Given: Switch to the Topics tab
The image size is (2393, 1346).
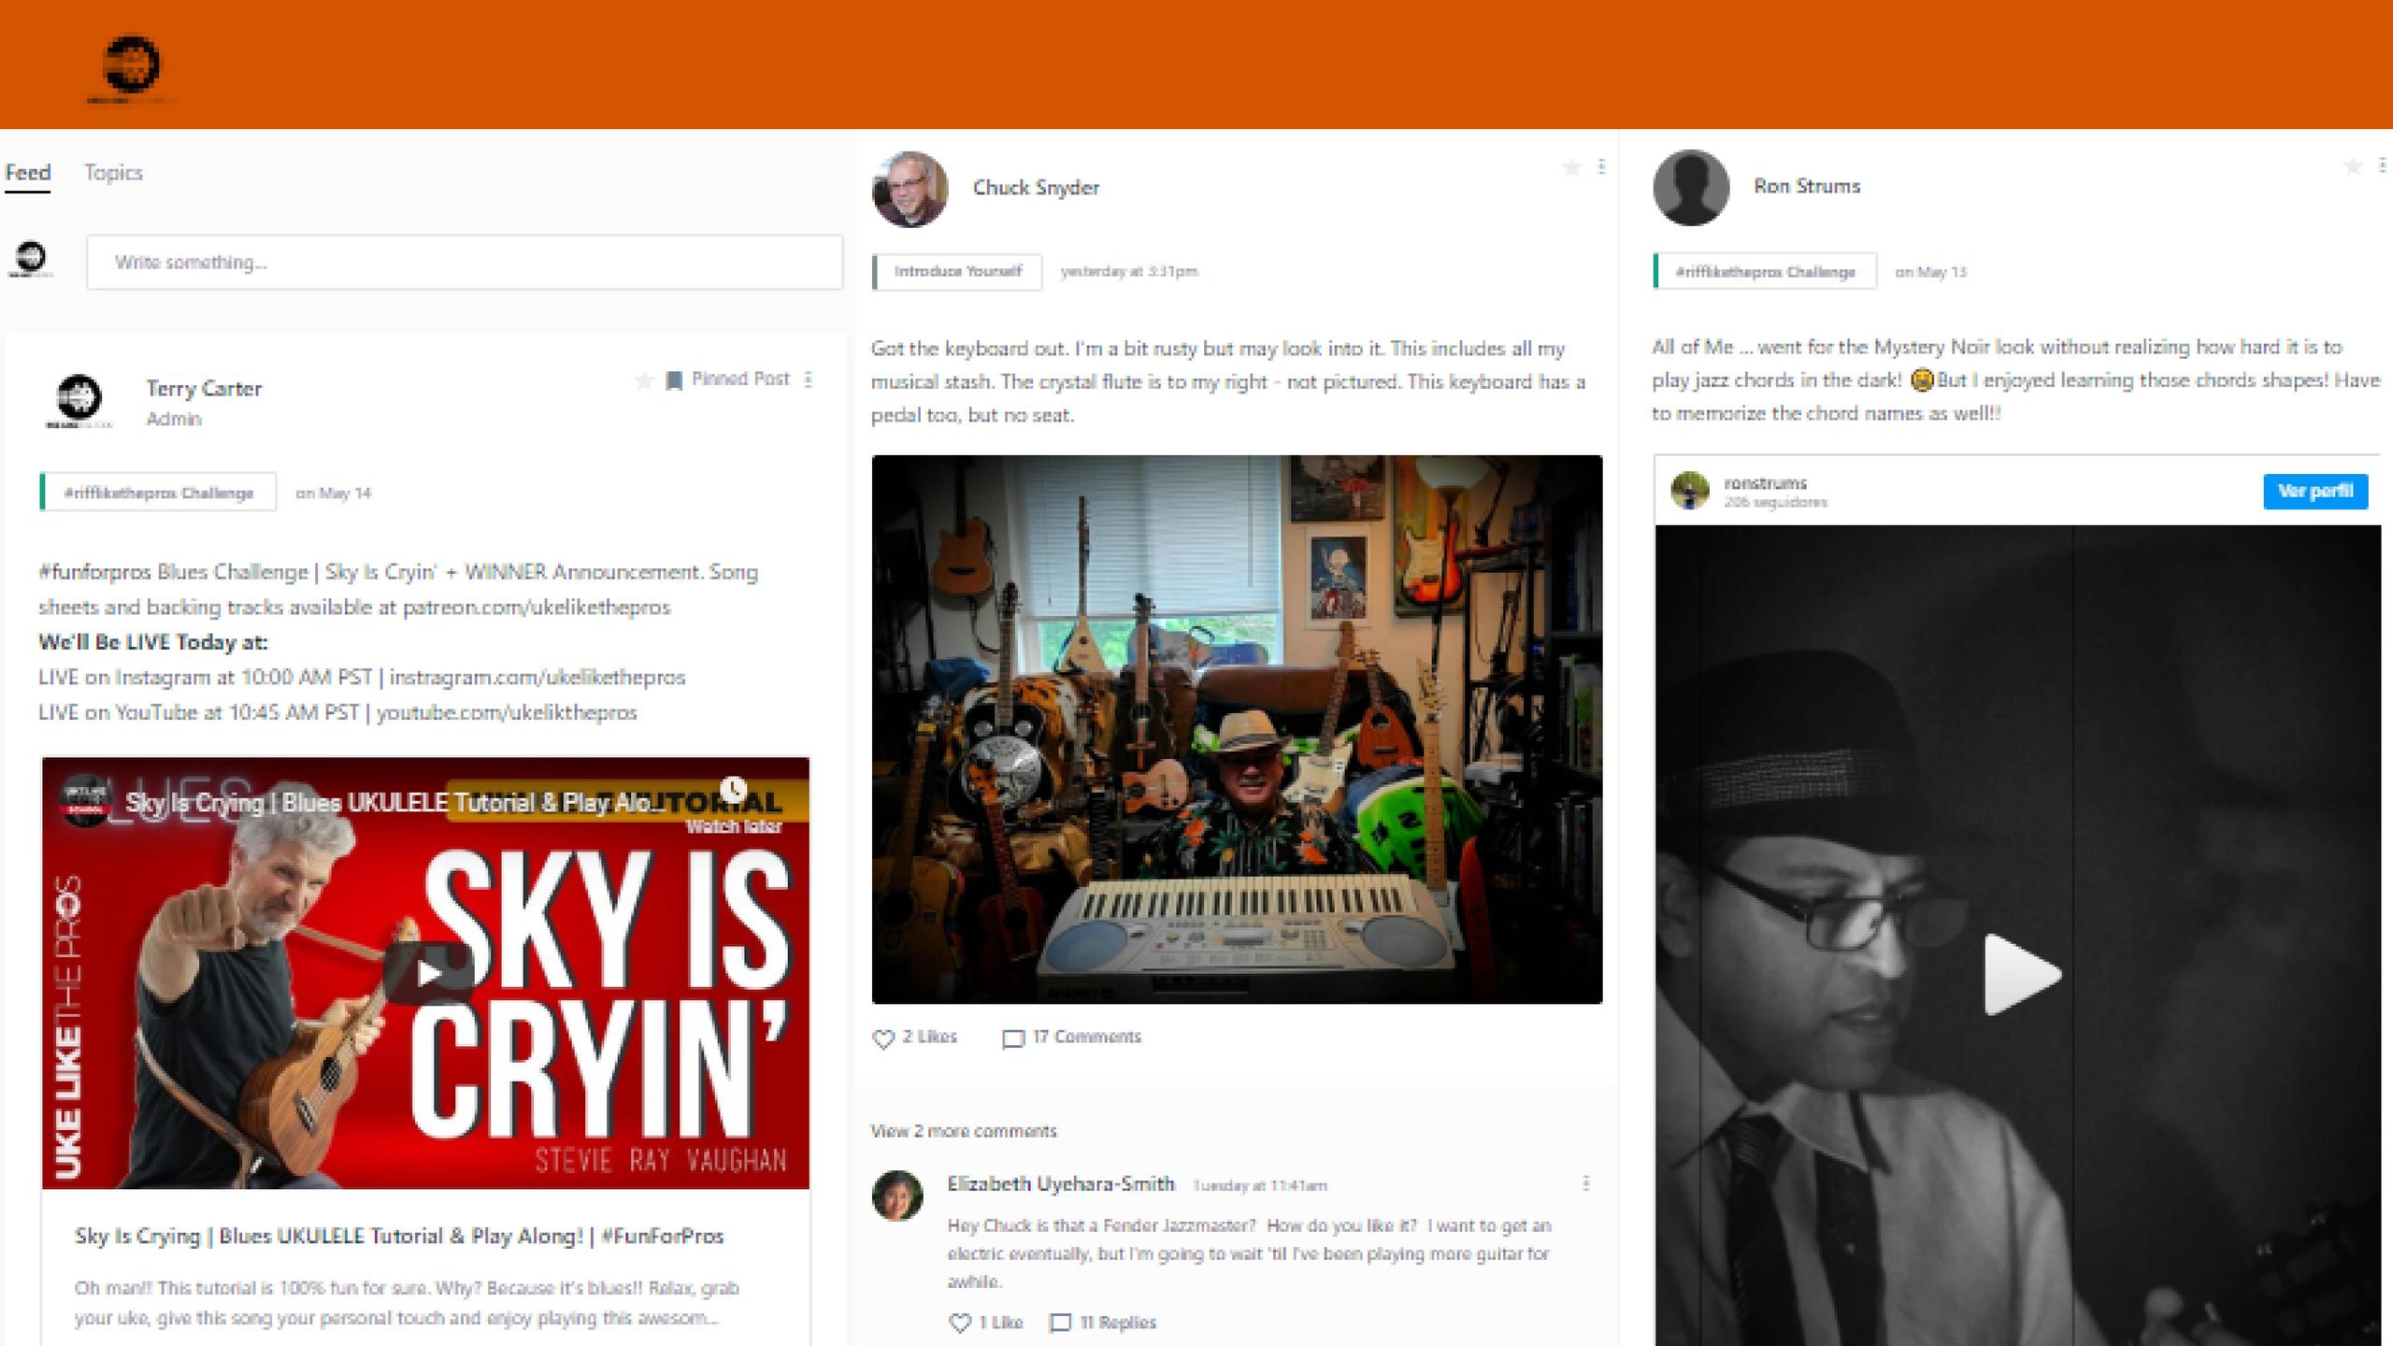Looking at the screenshot, I should (x=113, y=173).
